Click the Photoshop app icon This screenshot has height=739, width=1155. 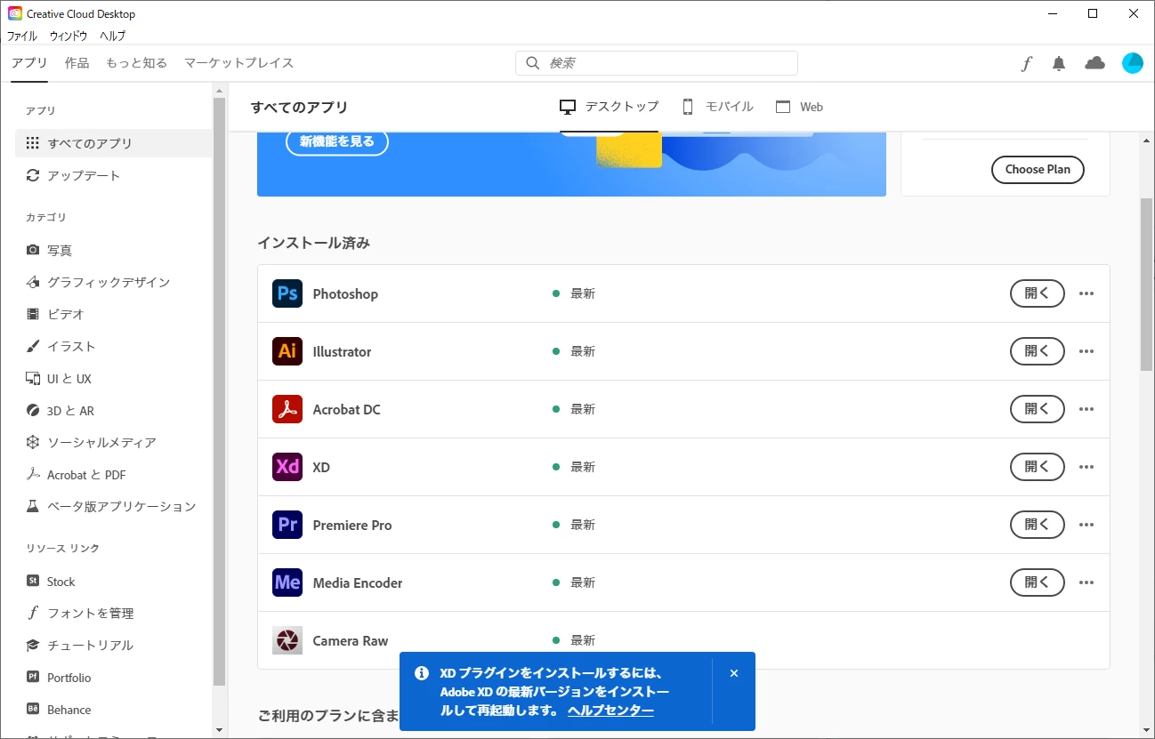[x=287, y=293]
